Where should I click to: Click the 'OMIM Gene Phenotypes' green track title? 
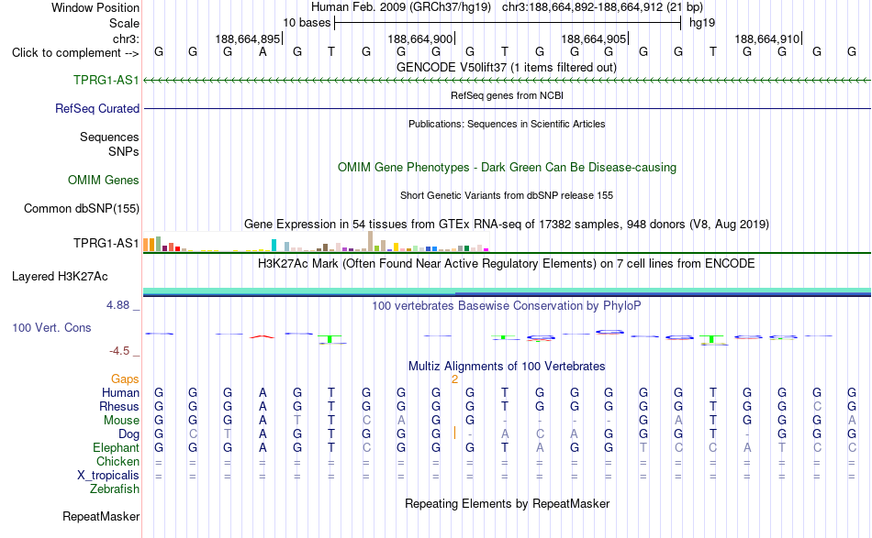[x=507, y=167]
